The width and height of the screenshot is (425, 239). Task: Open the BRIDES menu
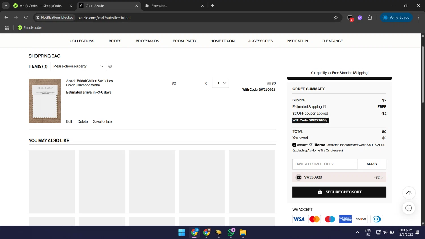(115, 41)
